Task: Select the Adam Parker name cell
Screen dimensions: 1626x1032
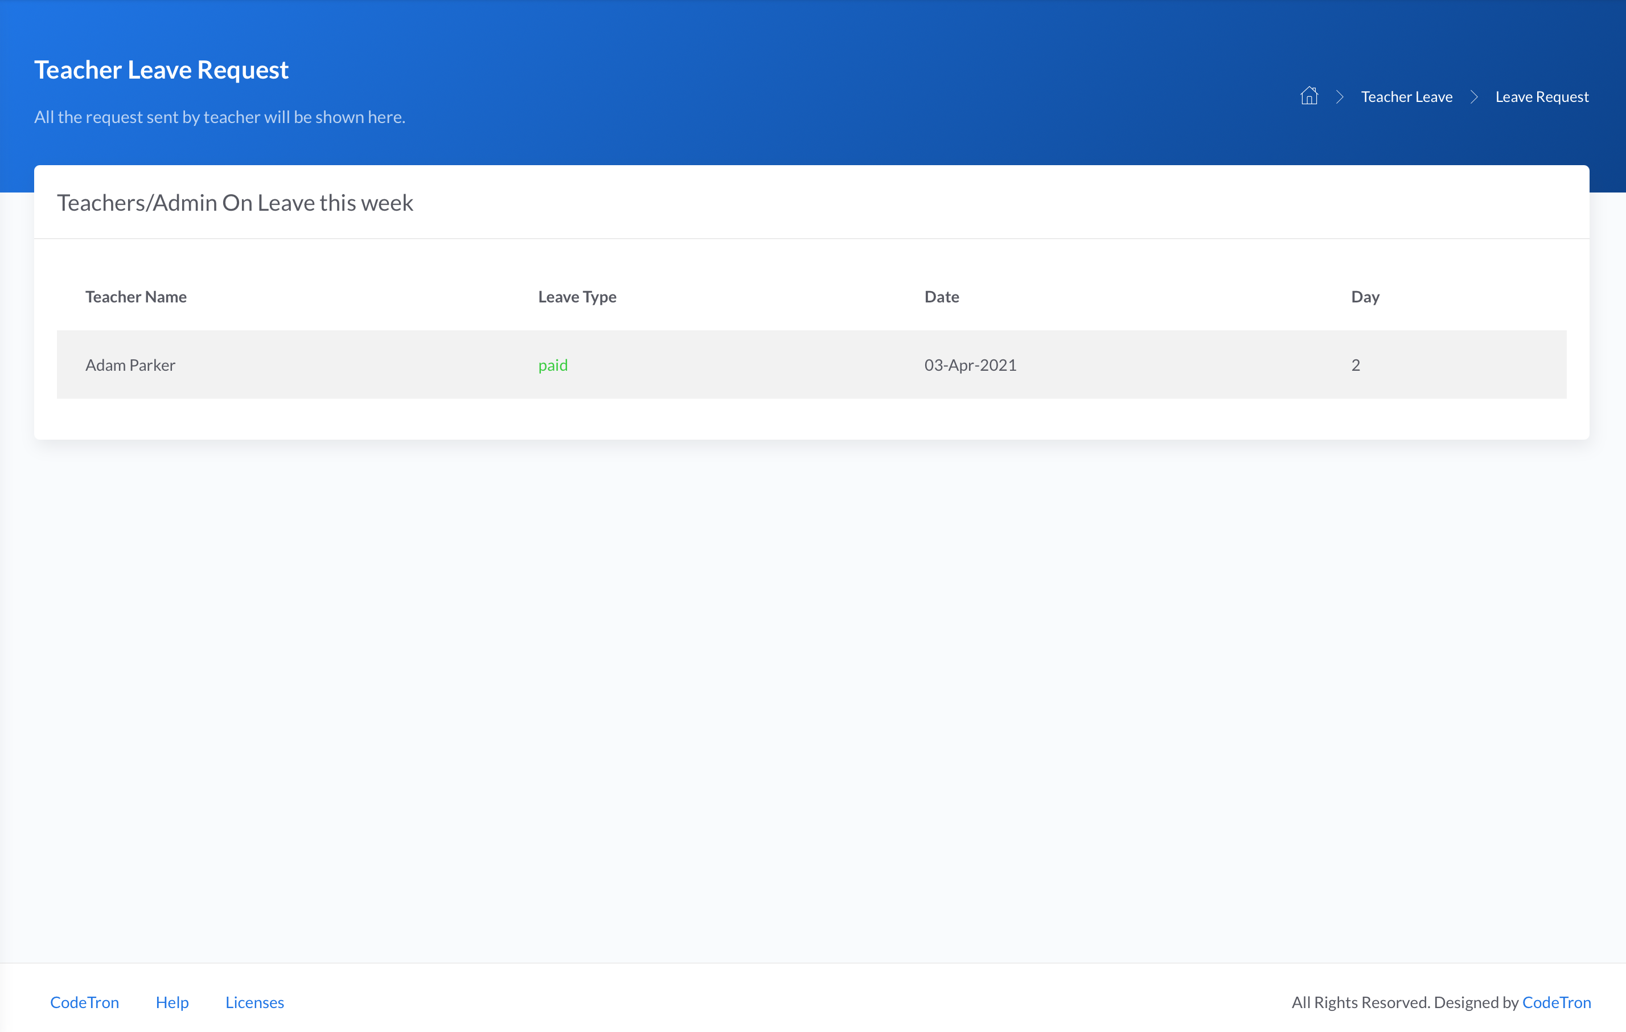Action: (x=130, y=365)
